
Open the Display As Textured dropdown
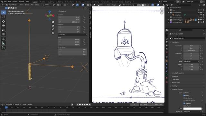click(192, 112)
